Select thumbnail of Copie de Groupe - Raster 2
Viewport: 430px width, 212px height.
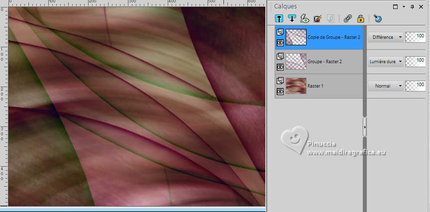(296, 37)
